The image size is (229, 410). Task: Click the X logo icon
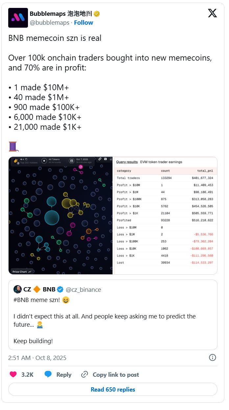(213, 14)
